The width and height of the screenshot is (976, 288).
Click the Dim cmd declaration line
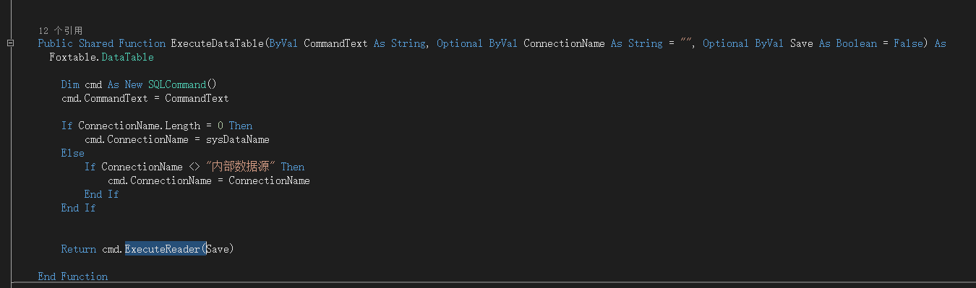140,84
